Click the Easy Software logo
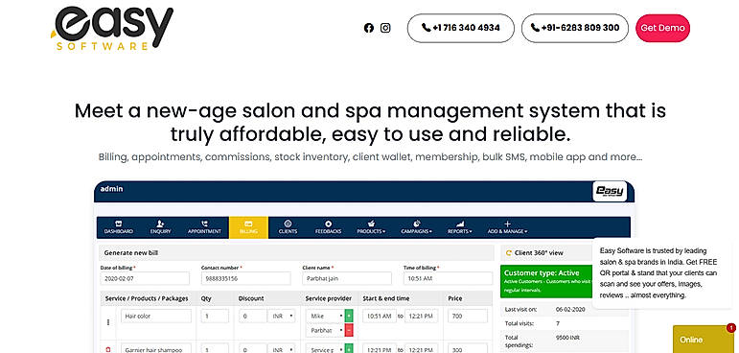Viewport: 739px width, 353px height. click(x=112, y=28)
